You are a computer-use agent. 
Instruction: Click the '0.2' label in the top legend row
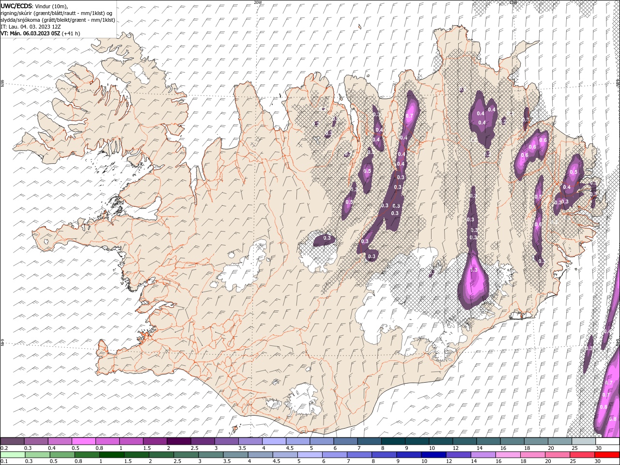point(4,448)
